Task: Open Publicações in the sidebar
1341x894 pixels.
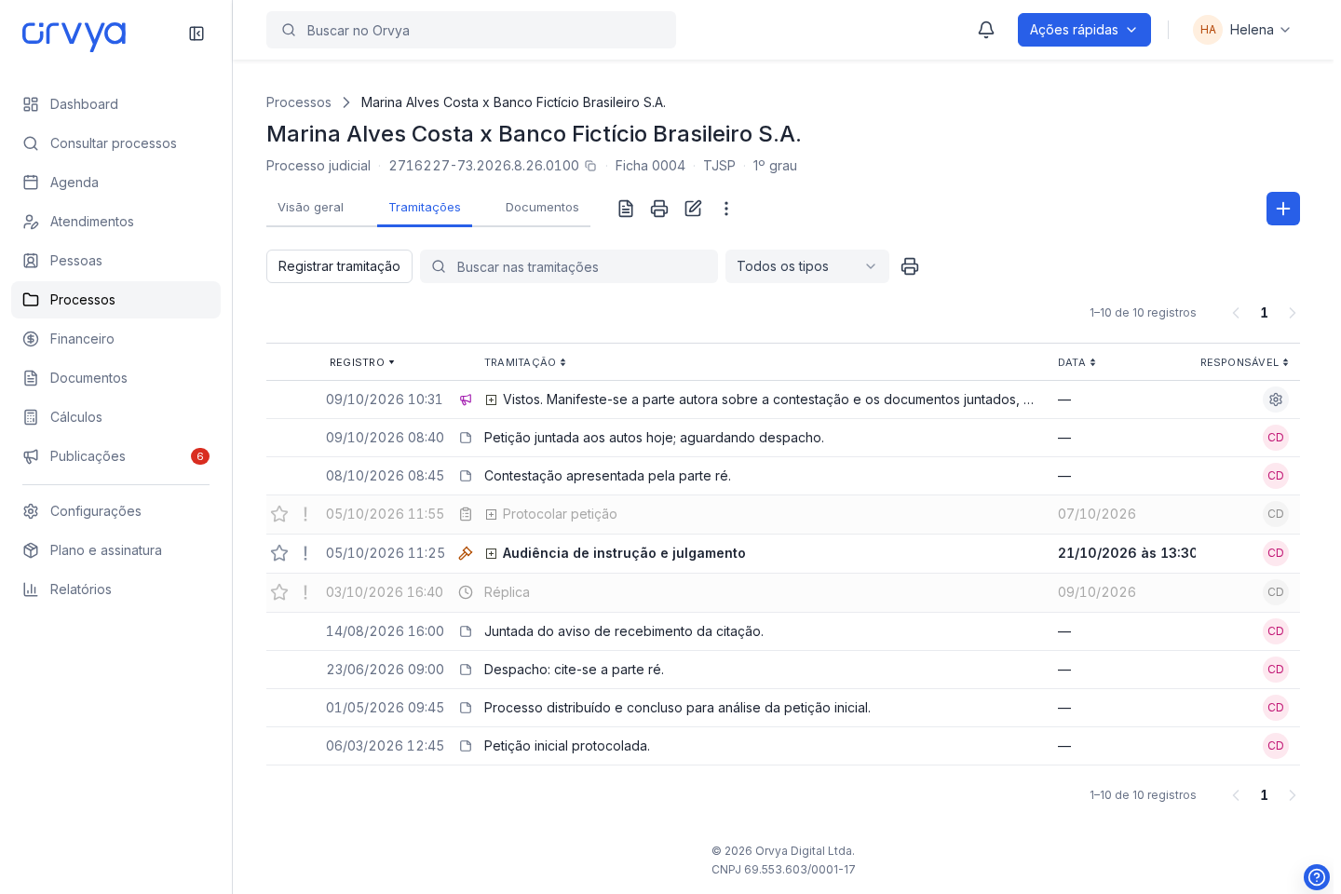Action: point(115,456)
